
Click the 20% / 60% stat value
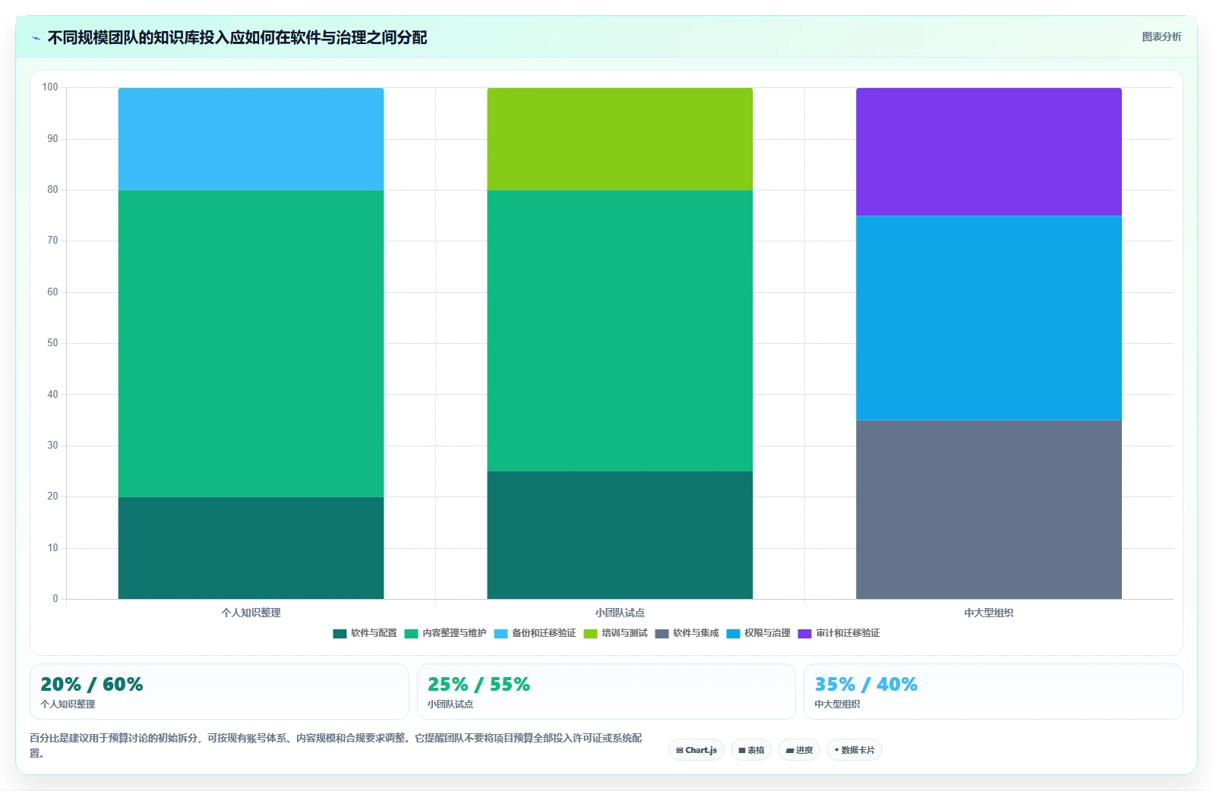tap(92, 684)
